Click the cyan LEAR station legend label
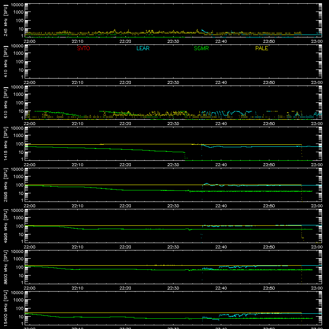This screenshot has width=329, height=329. (143, 48)
